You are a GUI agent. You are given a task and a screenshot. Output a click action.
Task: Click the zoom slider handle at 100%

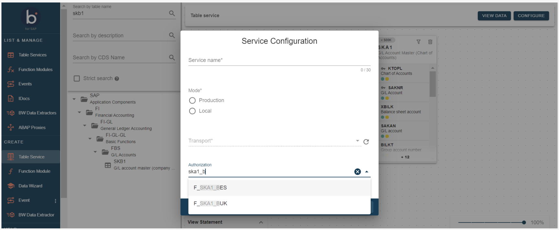click(x=524, y=223)
